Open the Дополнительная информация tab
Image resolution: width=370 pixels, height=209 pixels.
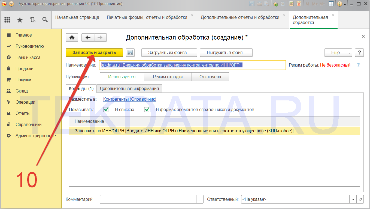129,89
